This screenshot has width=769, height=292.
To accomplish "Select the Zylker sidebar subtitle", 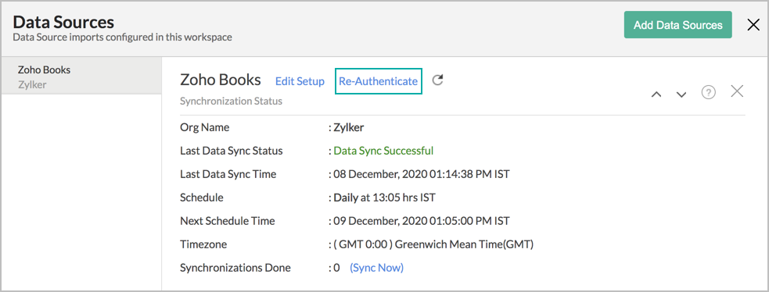I will (x=32, y=84).
